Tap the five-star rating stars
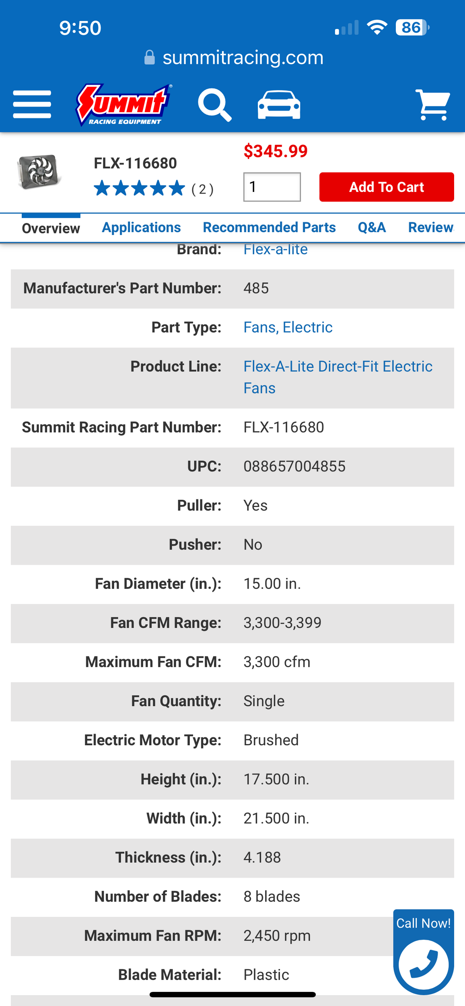The height and width of the screenshot is (1006, 465). tap(139, 188)
